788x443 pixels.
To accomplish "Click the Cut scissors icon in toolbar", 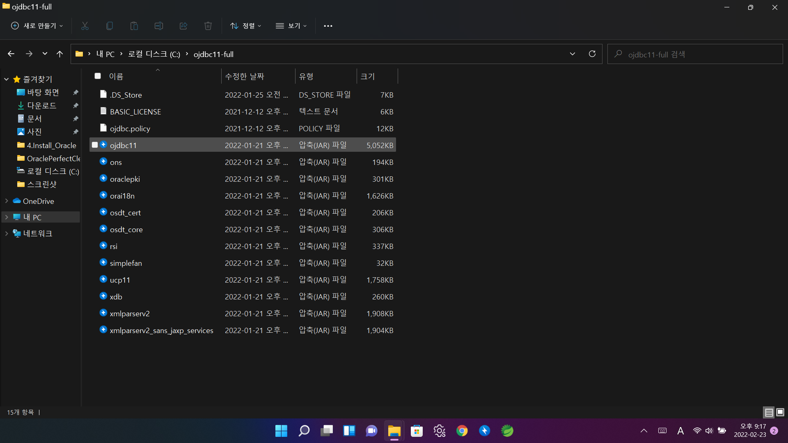I will [85, 26].
